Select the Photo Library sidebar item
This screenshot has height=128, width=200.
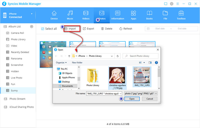tap(18, 39)
